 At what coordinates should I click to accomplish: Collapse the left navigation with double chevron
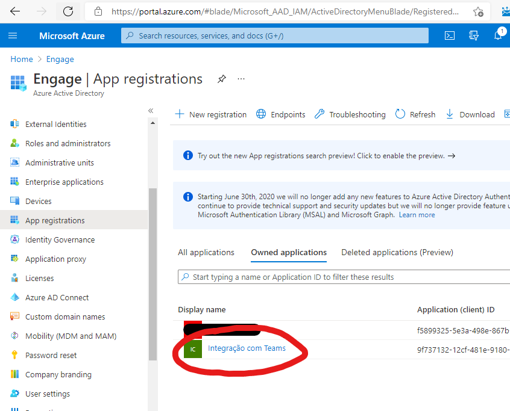point(151,111)
